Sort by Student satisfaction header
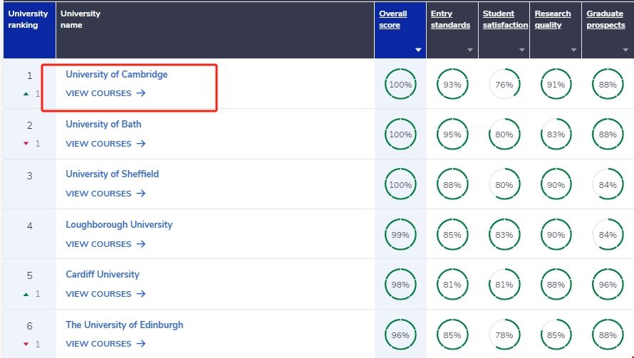634x358 pixels. [502, 19]
